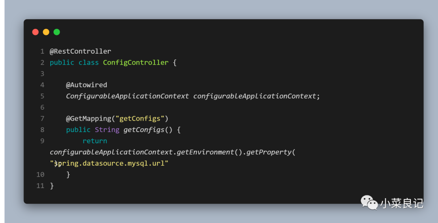438x223 pixels.
Task: Click line number 1 in gutter
Action: (x=42, y=51)
